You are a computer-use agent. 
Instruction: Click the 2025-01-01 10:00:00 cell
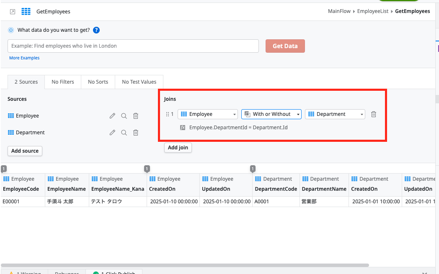pyautogui.click(x=375, y=202)
